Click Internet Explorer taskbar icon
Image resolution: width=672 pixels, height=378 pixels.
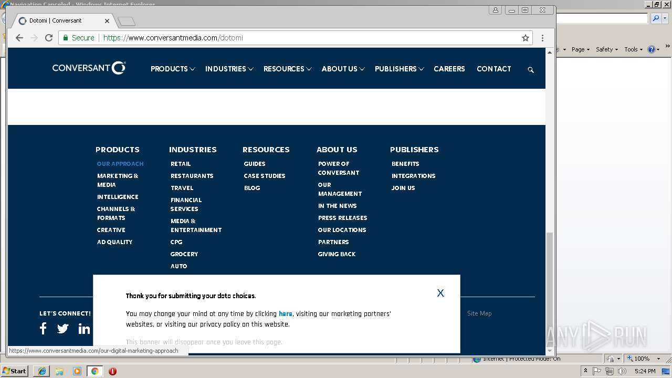pos(42,371)
